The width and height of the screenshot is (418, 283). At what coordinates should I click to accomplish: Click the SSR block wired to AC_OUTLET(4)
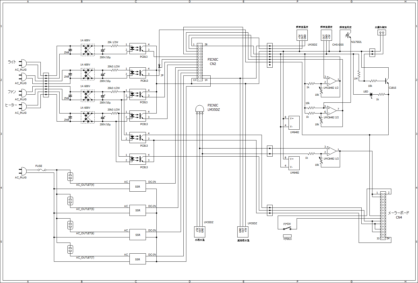[138, 186]
